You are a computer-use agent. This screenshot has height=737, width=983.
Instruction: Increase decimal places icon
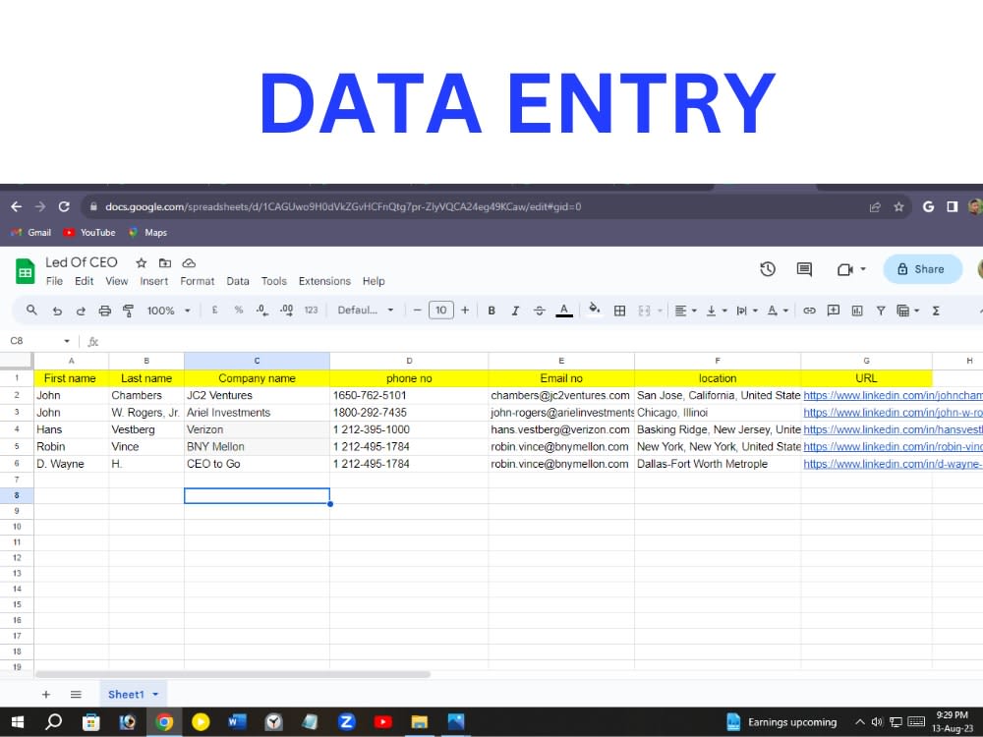(x=286, y=311)
